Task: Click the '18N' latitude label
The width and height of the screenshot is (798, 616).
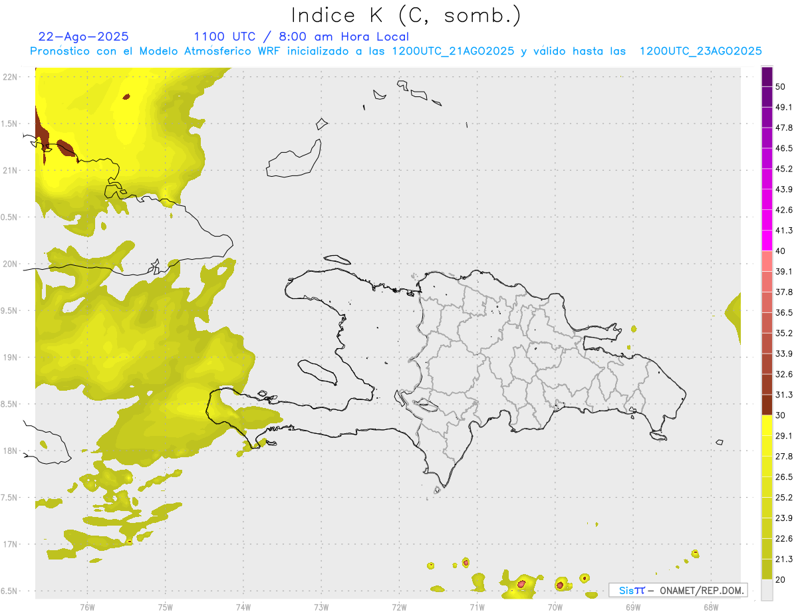Action: 11,451
